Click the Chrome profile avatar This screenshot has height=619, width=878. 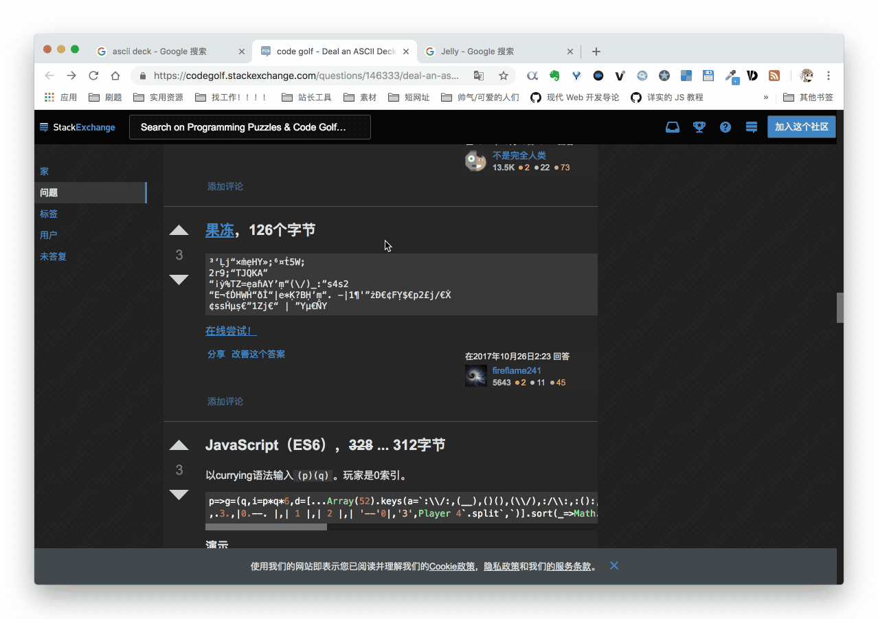pyautogui.click(x=806, y=76)
